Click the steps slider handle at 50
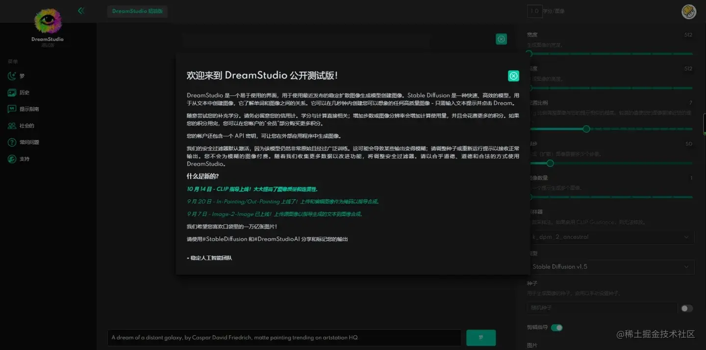This screenshot has width=706, height=350. (x=550, y=163)
